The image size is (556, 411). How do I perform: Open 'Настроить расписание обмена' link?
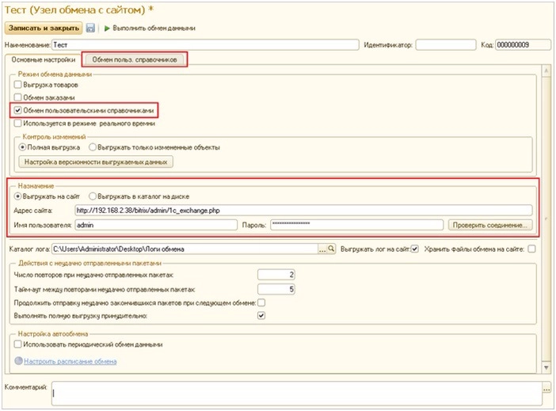(70, 361)
